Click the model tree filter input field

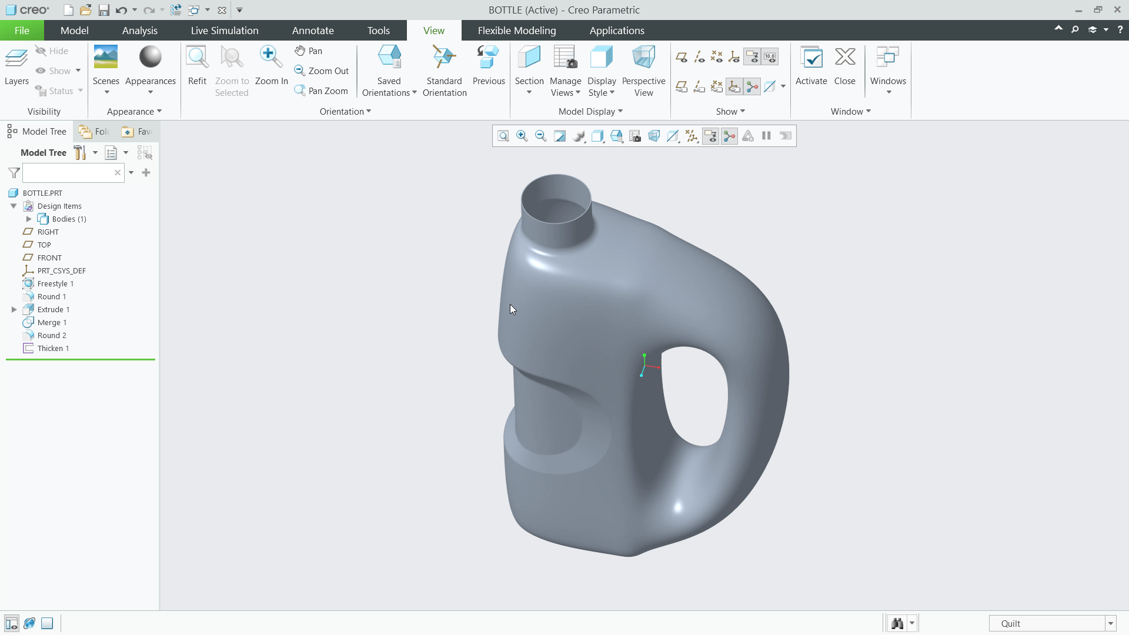pos(68,173)
